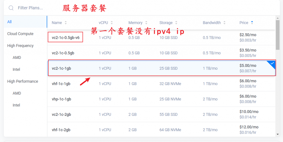The width and height of the screenshot is (283, 142).
Task: Select the All plans category tab
Action: (x=10, y=22)
